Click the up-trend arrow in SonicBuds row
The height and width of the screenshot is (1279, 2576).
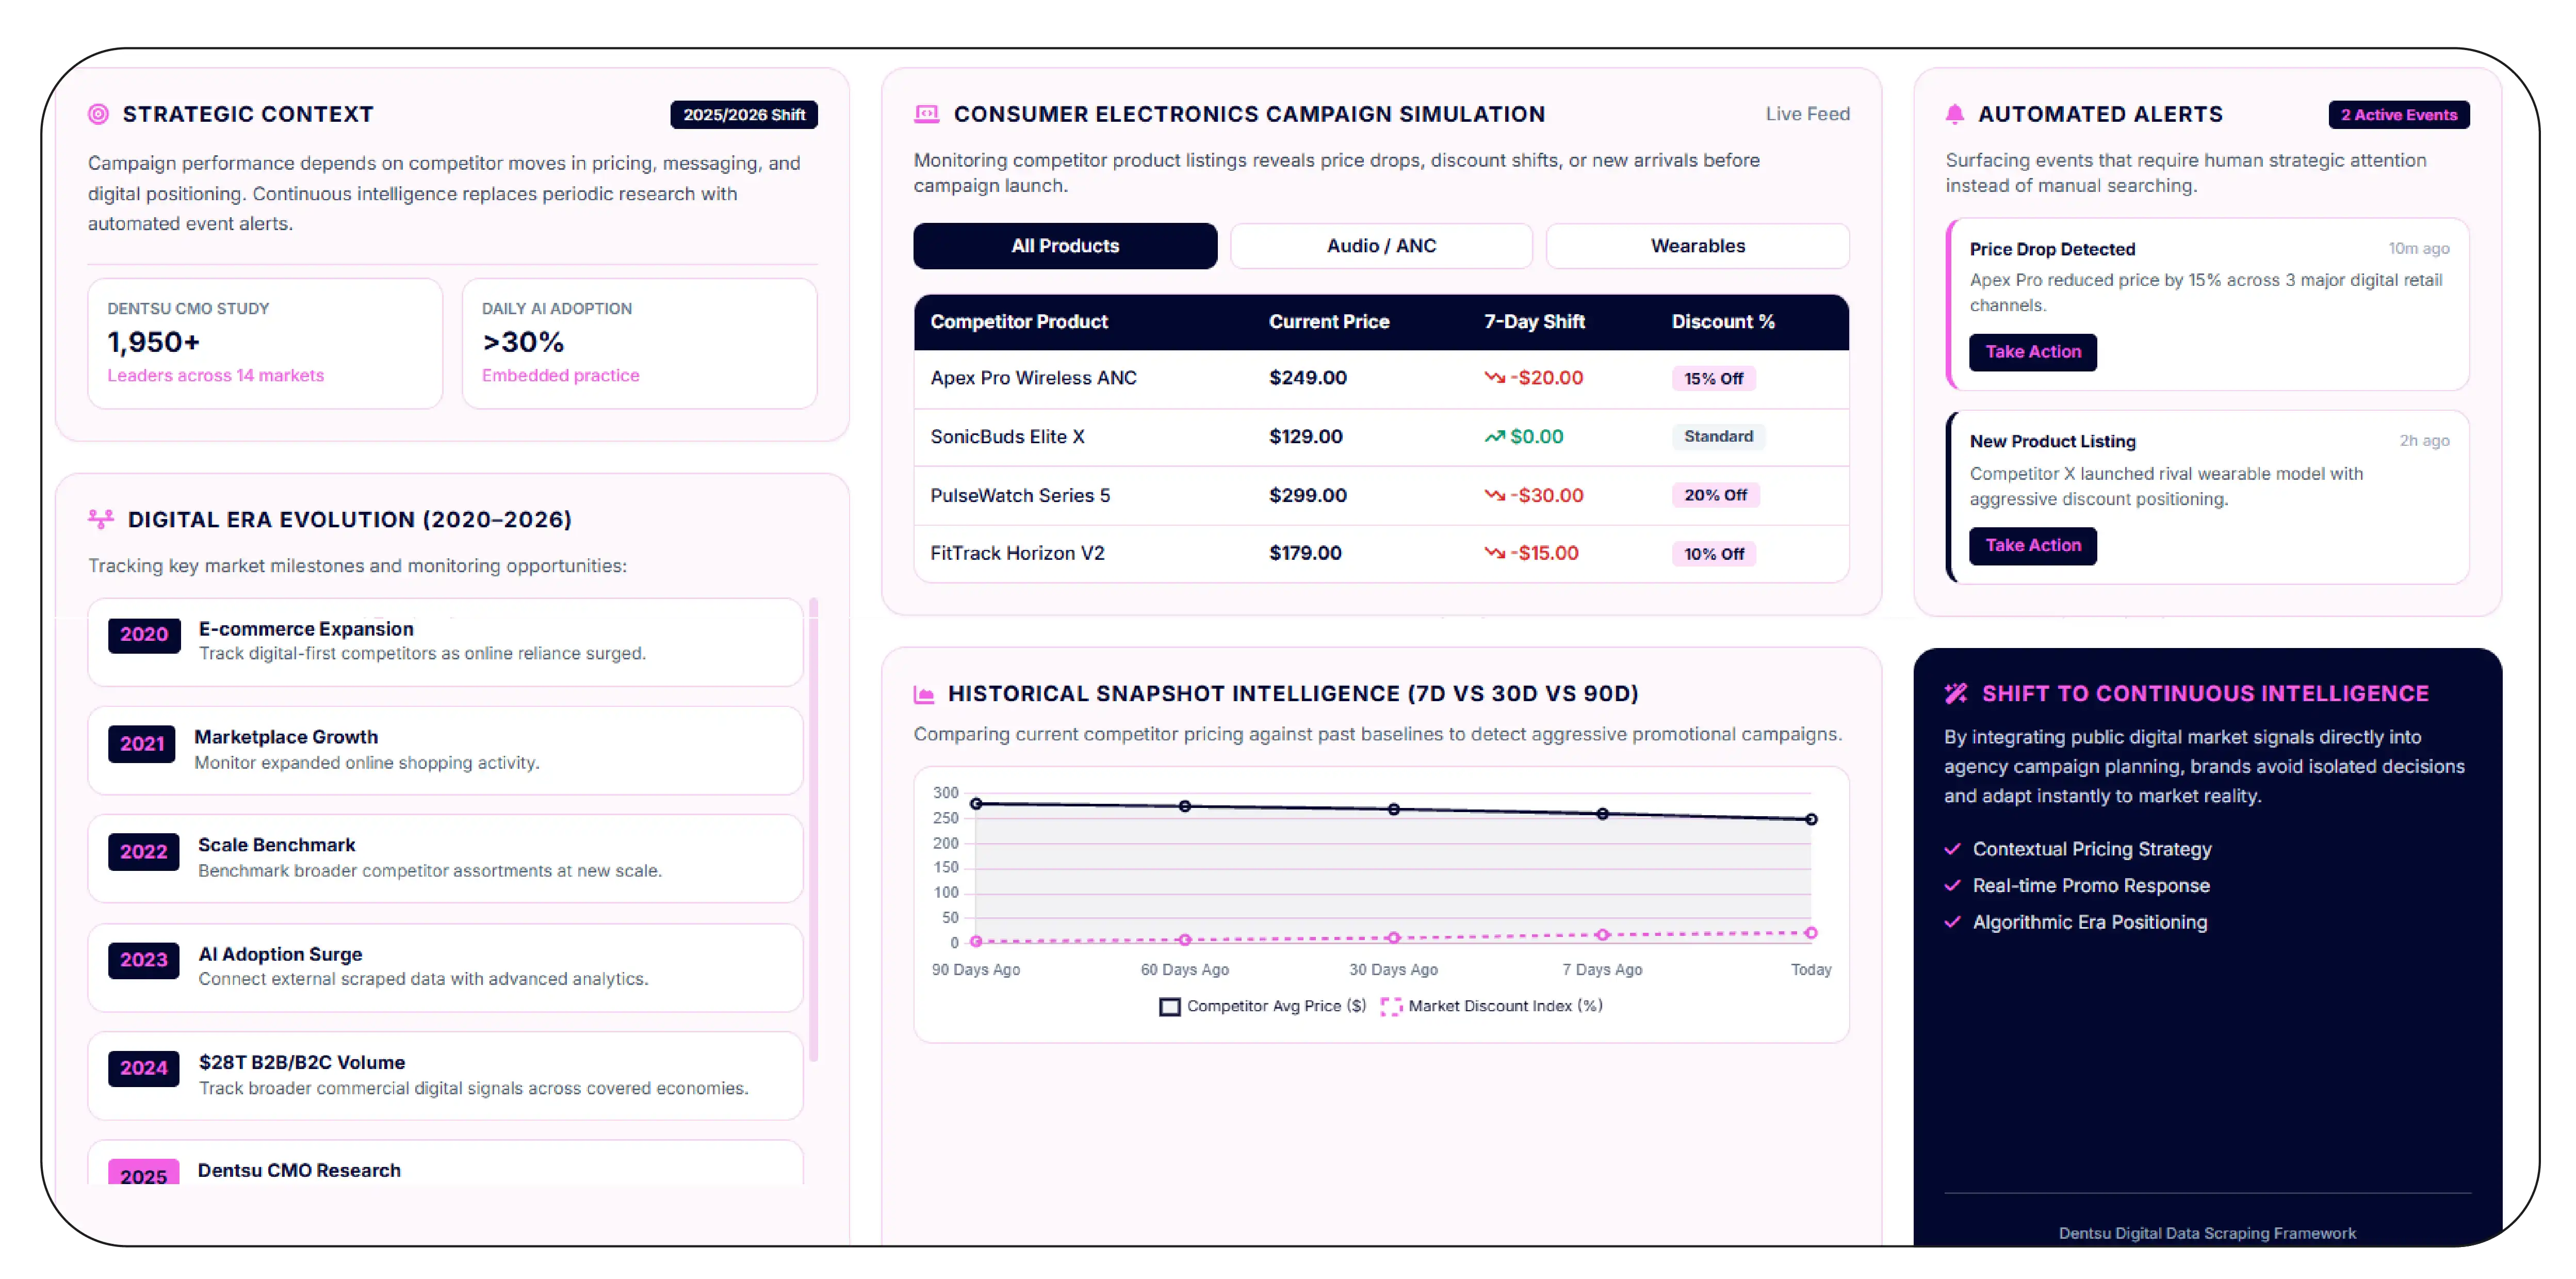pyautogui.click(x=1494, y=436)
